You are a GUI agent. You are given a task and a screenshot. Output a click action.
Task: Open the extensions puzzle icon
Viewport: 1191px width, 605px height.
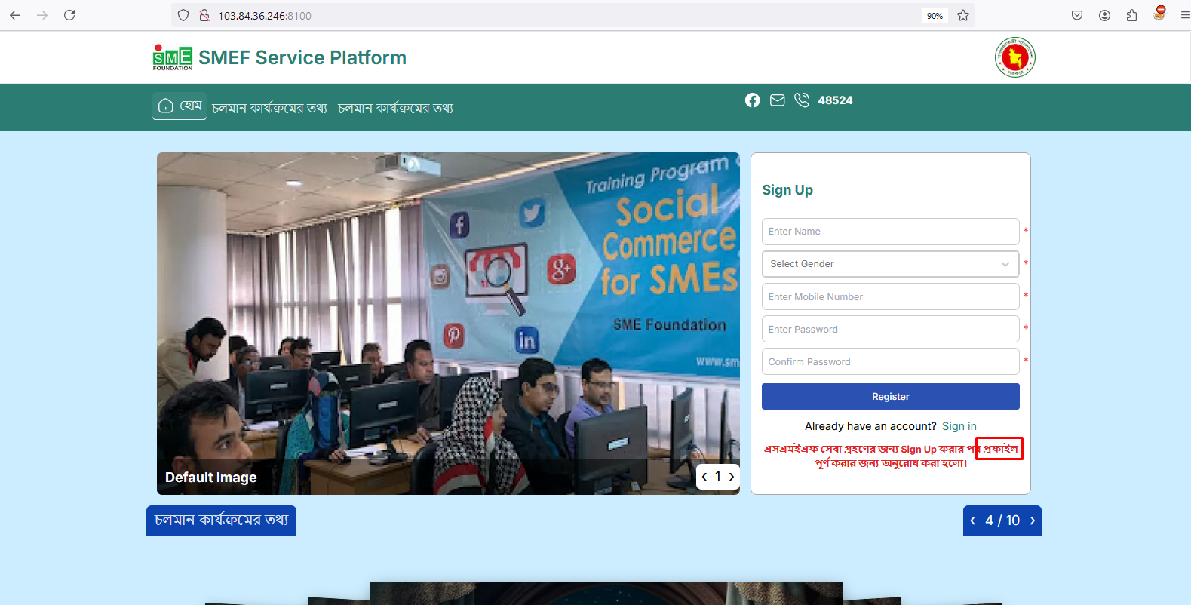1131,15
